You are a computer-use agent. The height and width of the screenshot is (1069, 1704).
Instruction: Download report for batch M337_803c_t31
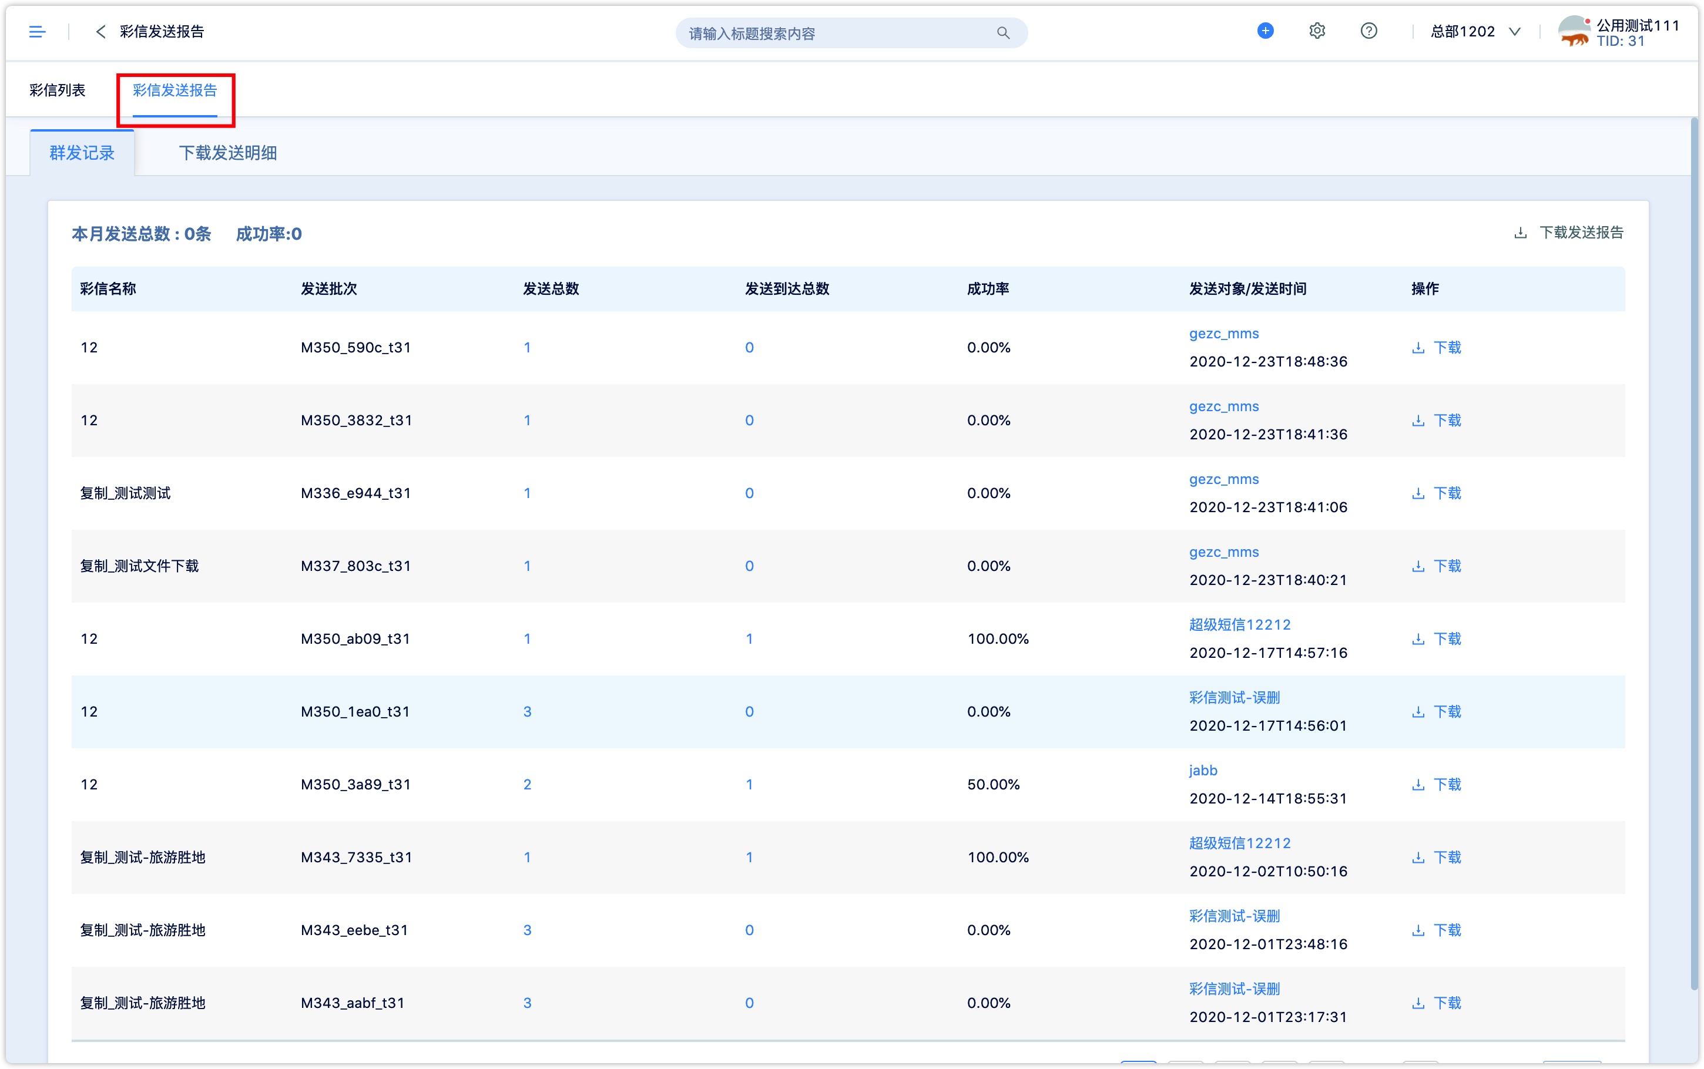tap(1436, 566)
